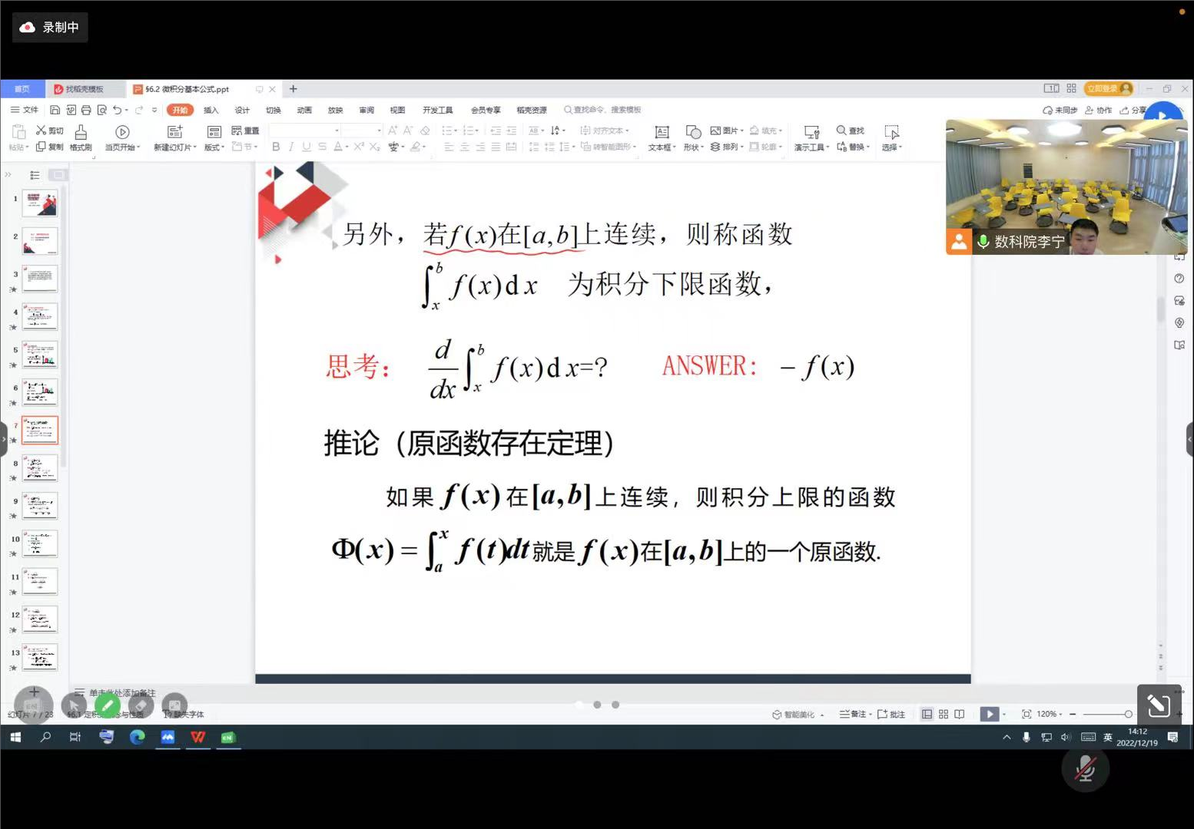Insert a Text Box (文本框)
The image size is (1194, 829).
pos(662,138)
